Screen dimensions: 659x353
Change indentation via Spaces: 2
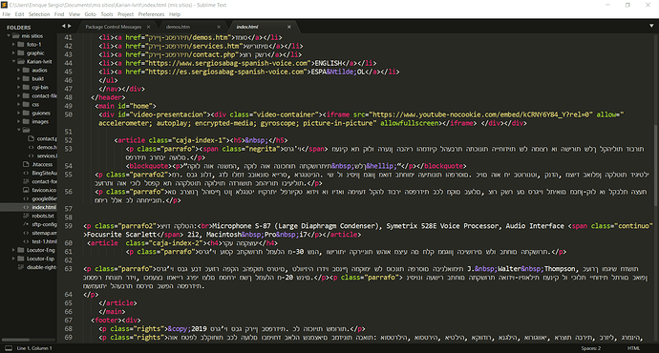click(x=591, y=348)
